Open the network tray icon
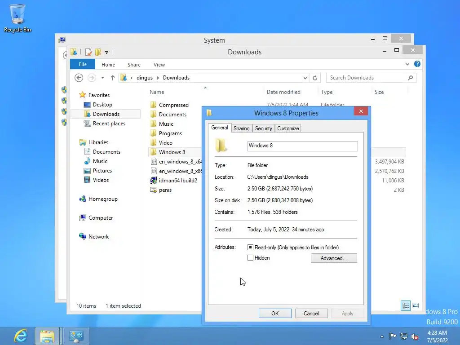Image resolution: width=460 pixels, height=345 pixels. (x=404, y=336)
